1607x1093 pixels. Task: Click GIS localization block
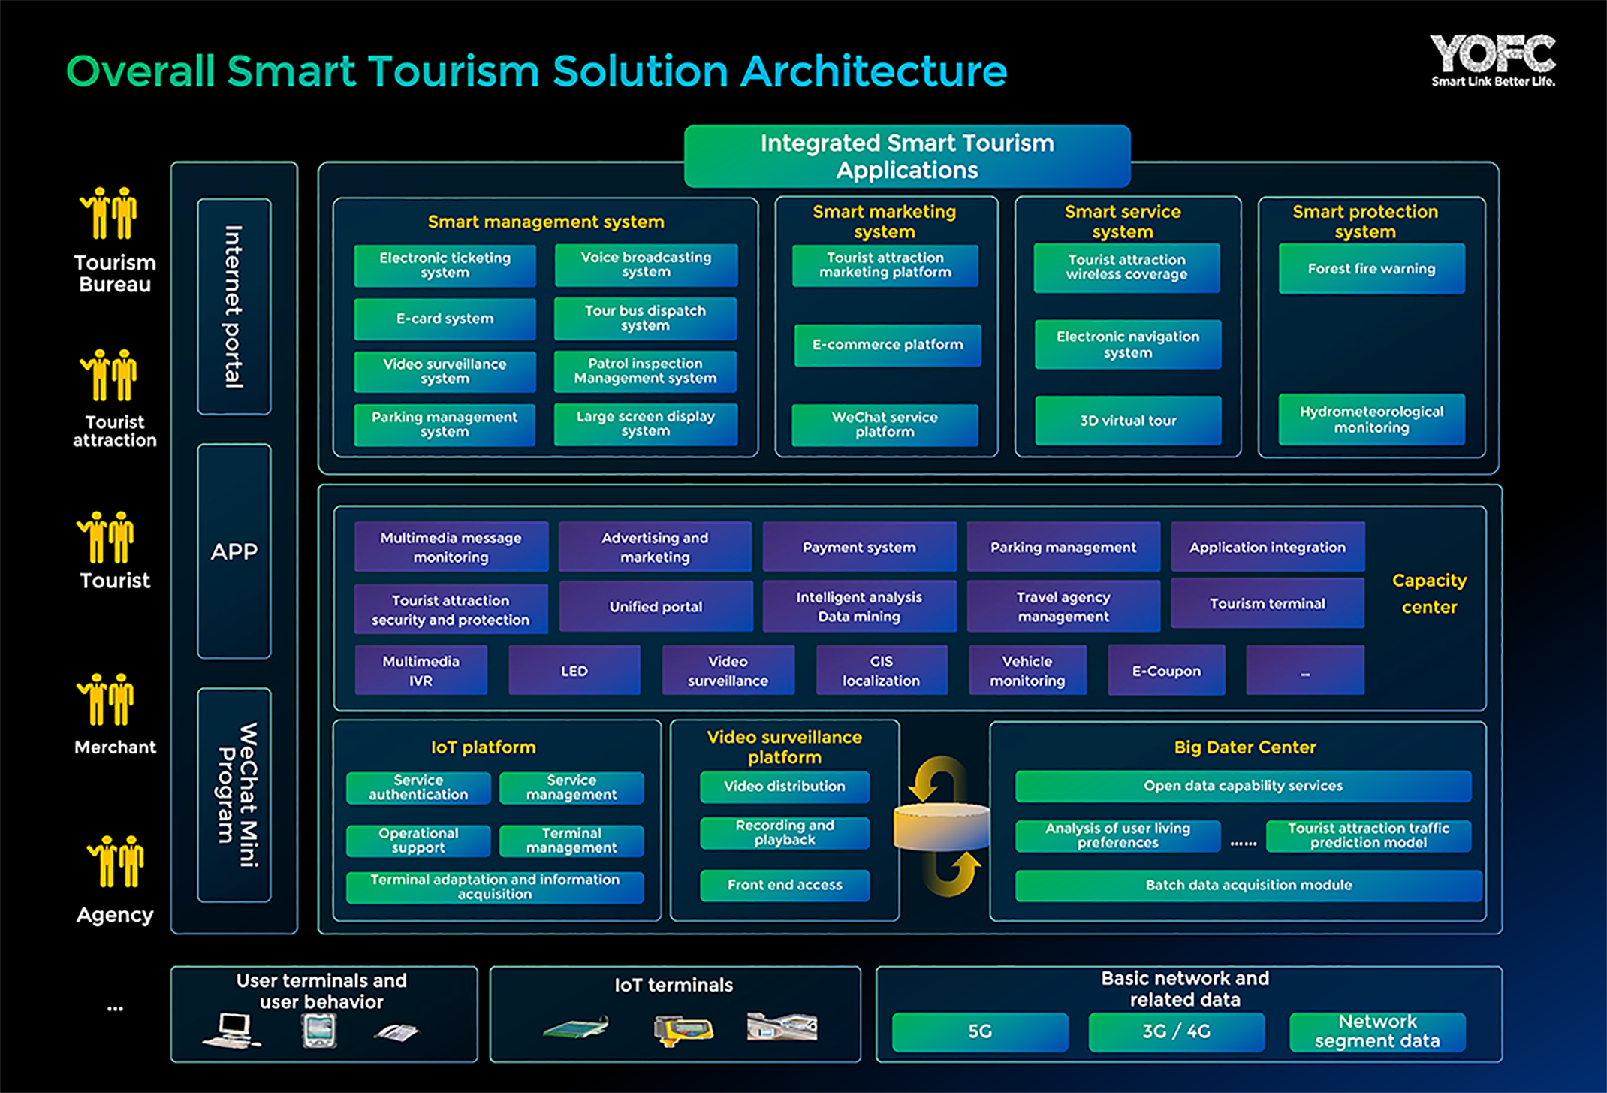882,670
